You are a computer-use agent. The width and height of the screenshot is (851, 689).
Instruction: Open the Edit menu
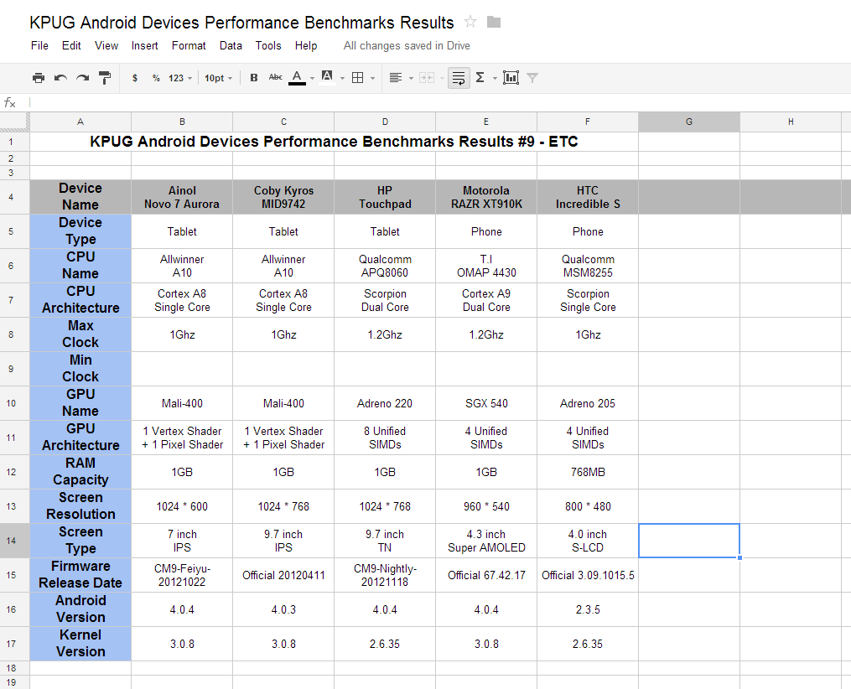click(71, 45)
